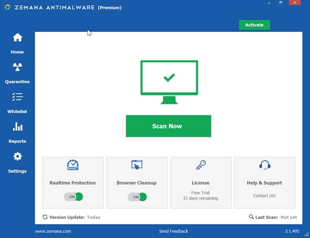Click the 3.1.495 version number
The height and width of the screenshot is (238, 310).
tap(292, 231)
